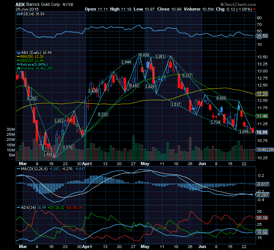
Task: Select the cyan Retrace(5.00%) legend swatch
Action: tap(18, 65)
